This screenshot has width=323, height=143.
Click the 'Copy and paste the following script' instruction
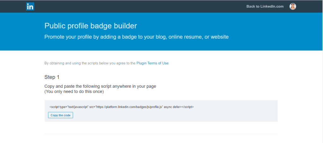coord(100,86)
